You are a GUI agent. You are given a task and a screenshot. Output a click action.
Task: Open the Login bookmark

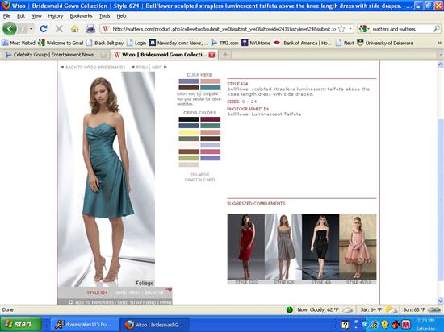(136, 43)
